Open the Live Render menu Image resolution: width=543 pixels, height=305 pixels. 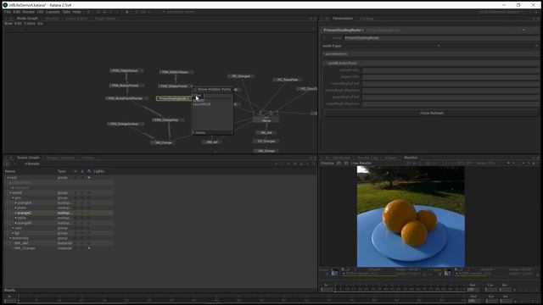click(x=361, y=163)
